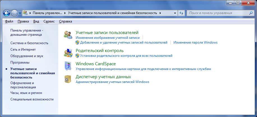Open Оборудование и звук category
The image size is (257, 117).
(x=27, y=56)
